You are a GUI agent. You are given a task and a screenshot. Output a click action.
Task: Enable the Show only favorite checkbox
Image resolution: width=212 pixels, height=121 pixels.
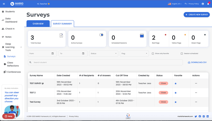(x=153, y=54)
